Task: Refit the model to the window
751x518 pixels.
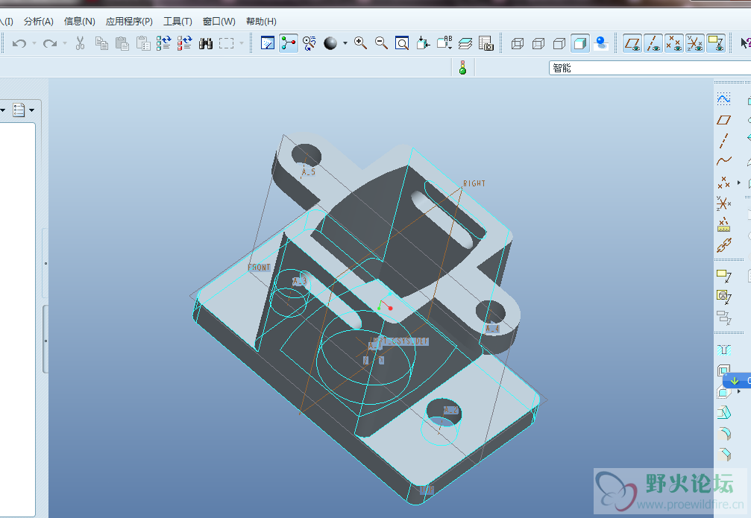Action: [x=402, y=43]
